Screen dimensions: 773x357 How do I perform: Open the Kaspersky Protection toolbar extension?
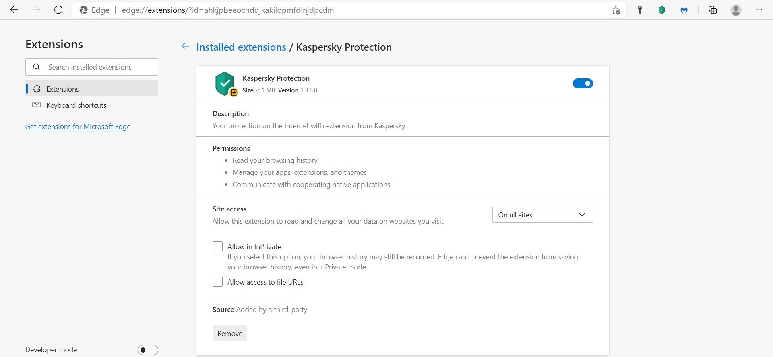(661, 10)
